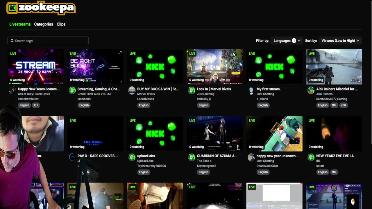Click 'ARC Raiders Mischief for' title

tap(337, 89)
